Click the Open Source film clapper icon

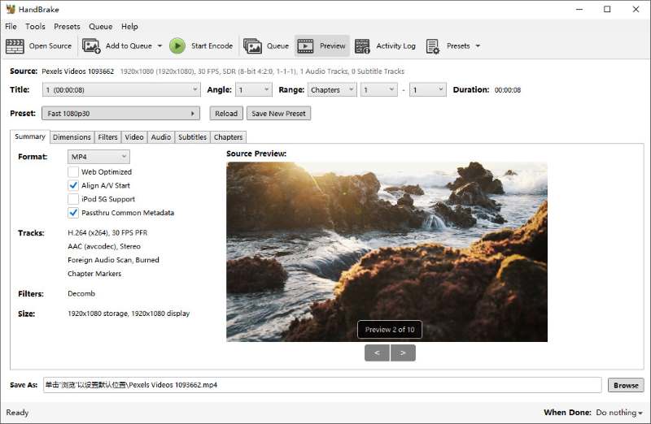15,46
